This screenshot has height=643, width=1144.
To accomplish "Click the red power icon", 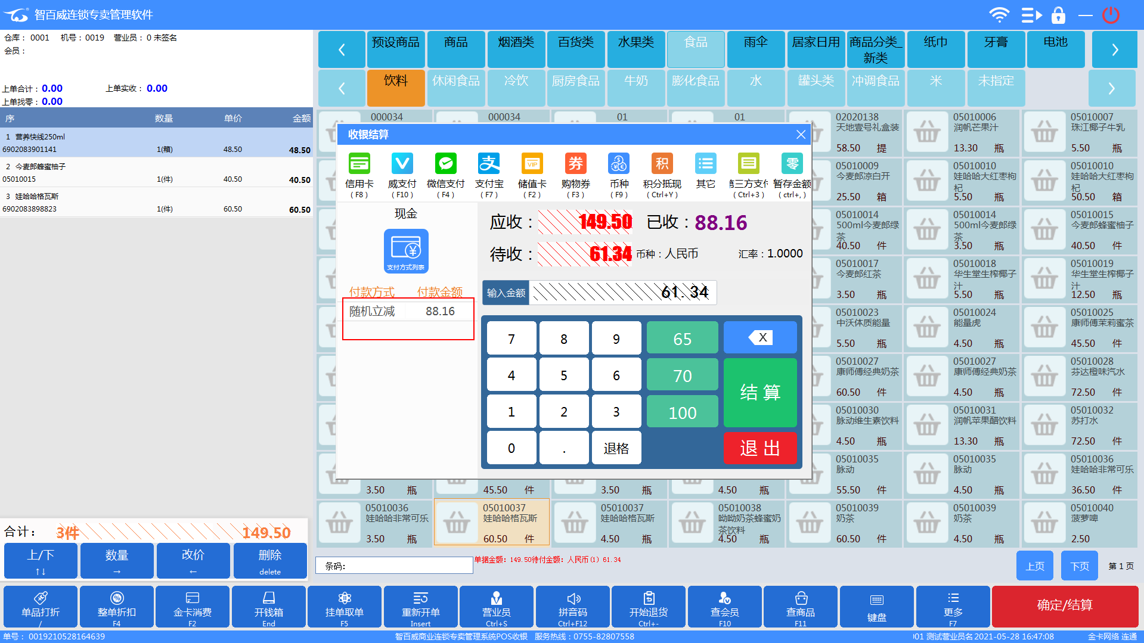I will click(x=1111, y=15).
